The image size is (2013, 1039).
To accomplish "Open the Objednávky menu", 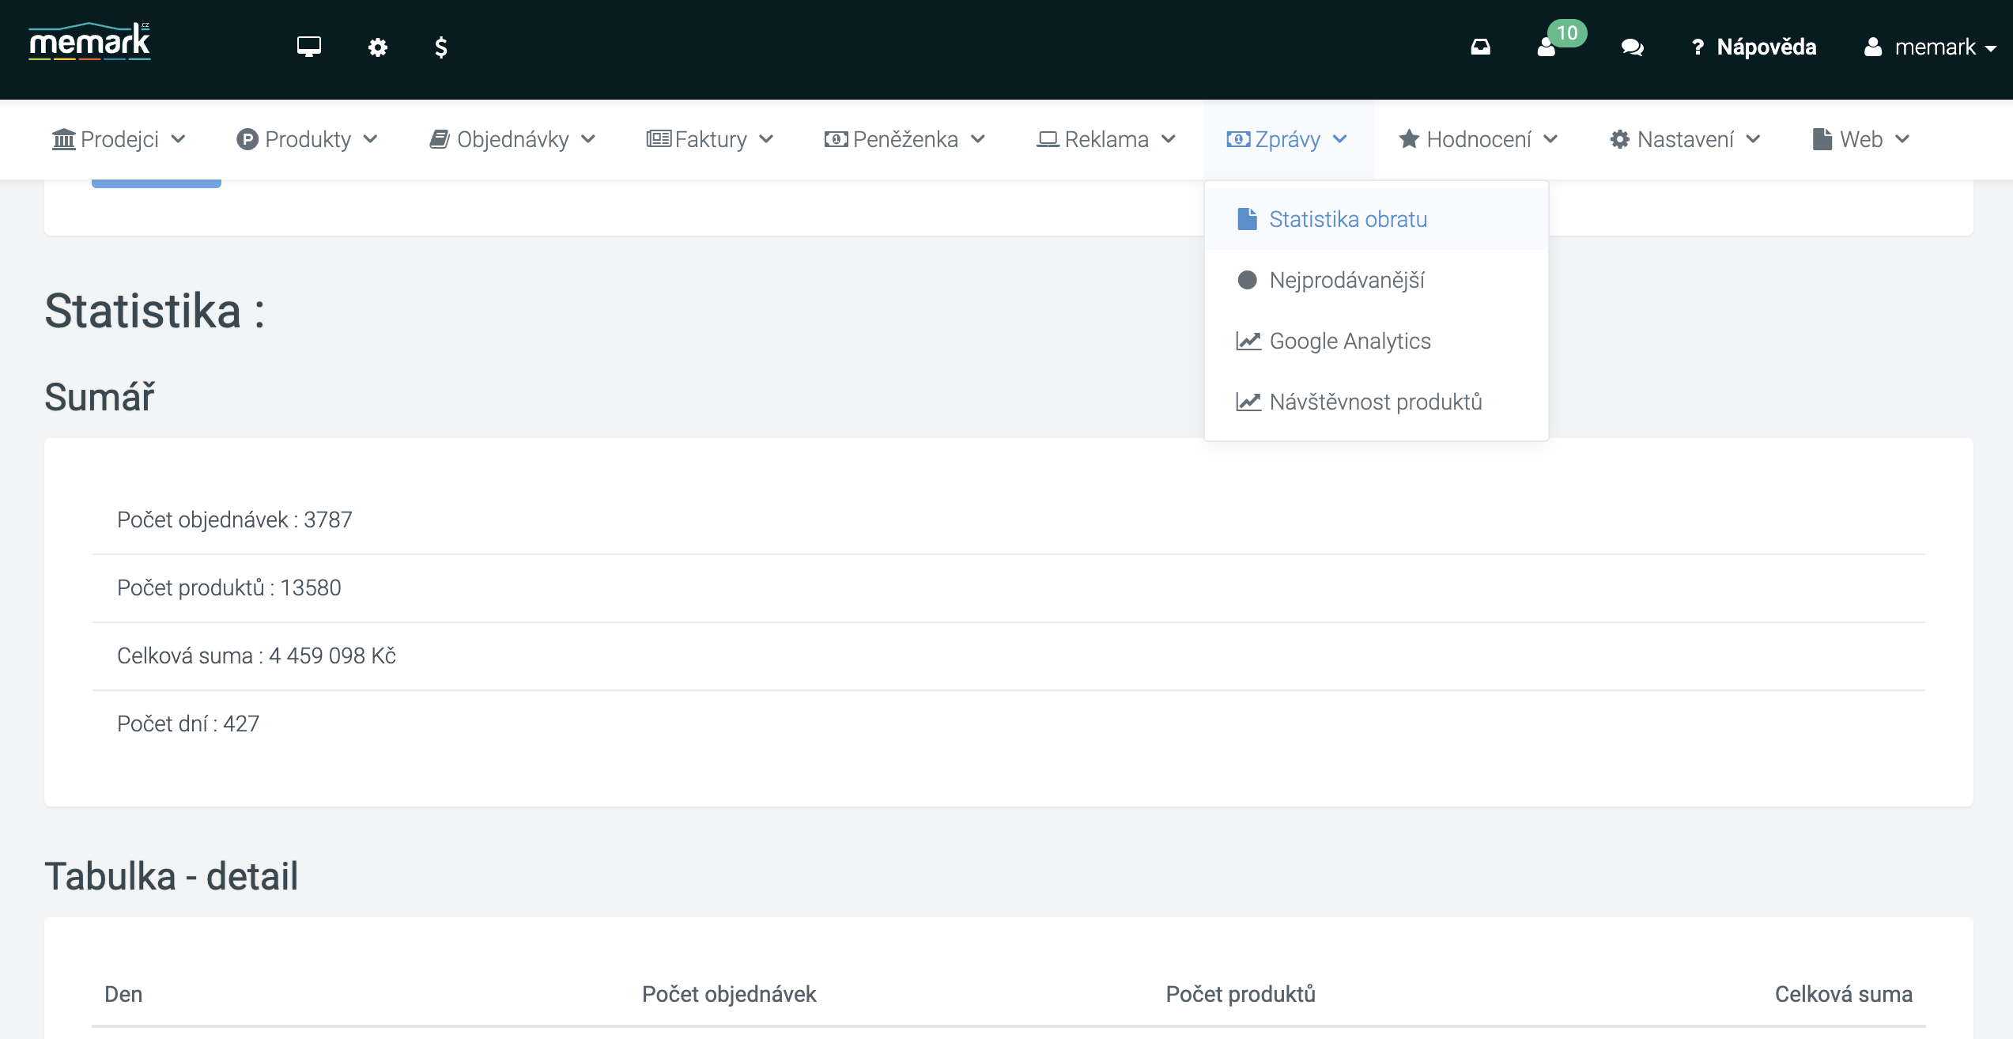I will pos(512,139).
